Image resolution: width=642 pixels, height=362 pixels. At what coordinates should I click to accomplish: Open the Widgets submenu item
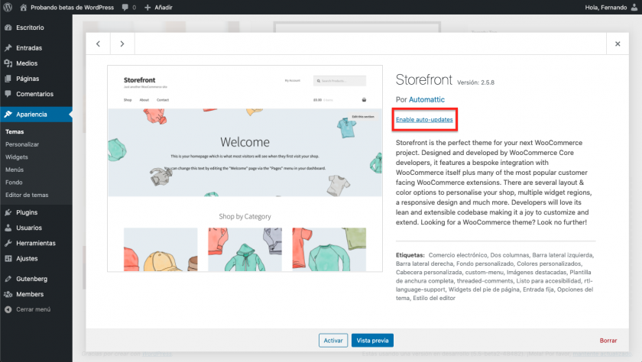click(17, 157)
